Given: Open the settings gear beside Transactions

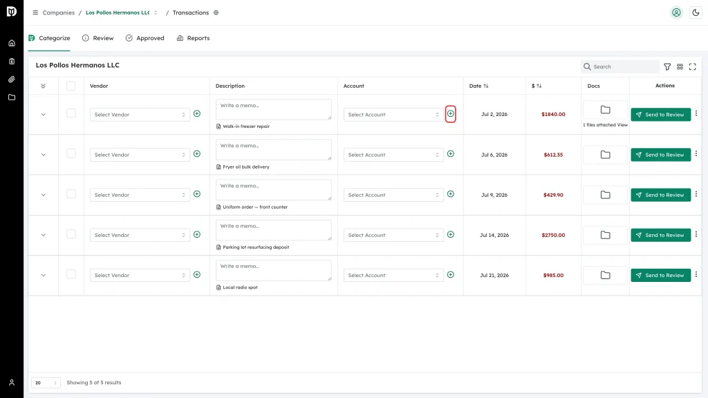Looking at the screenshot, I should pos(216,12).
